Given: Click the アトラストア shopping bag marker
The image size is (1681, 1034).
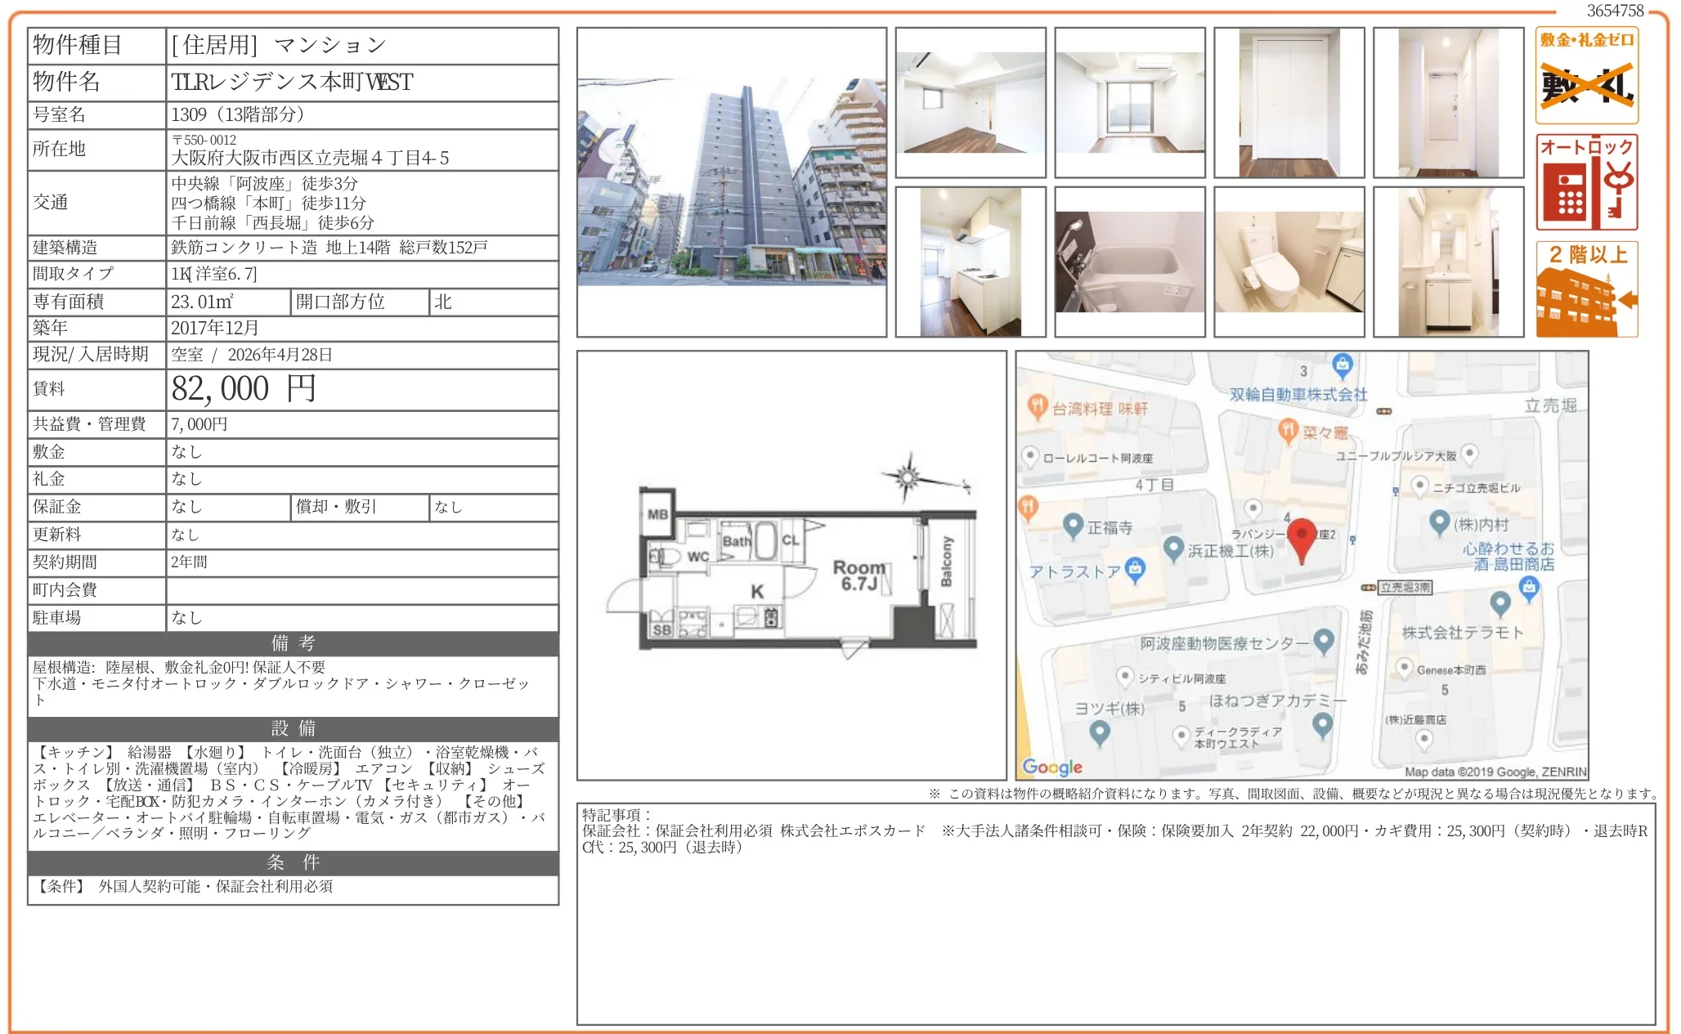Looking at the screenshot, I should click(x=1135, y=569).
